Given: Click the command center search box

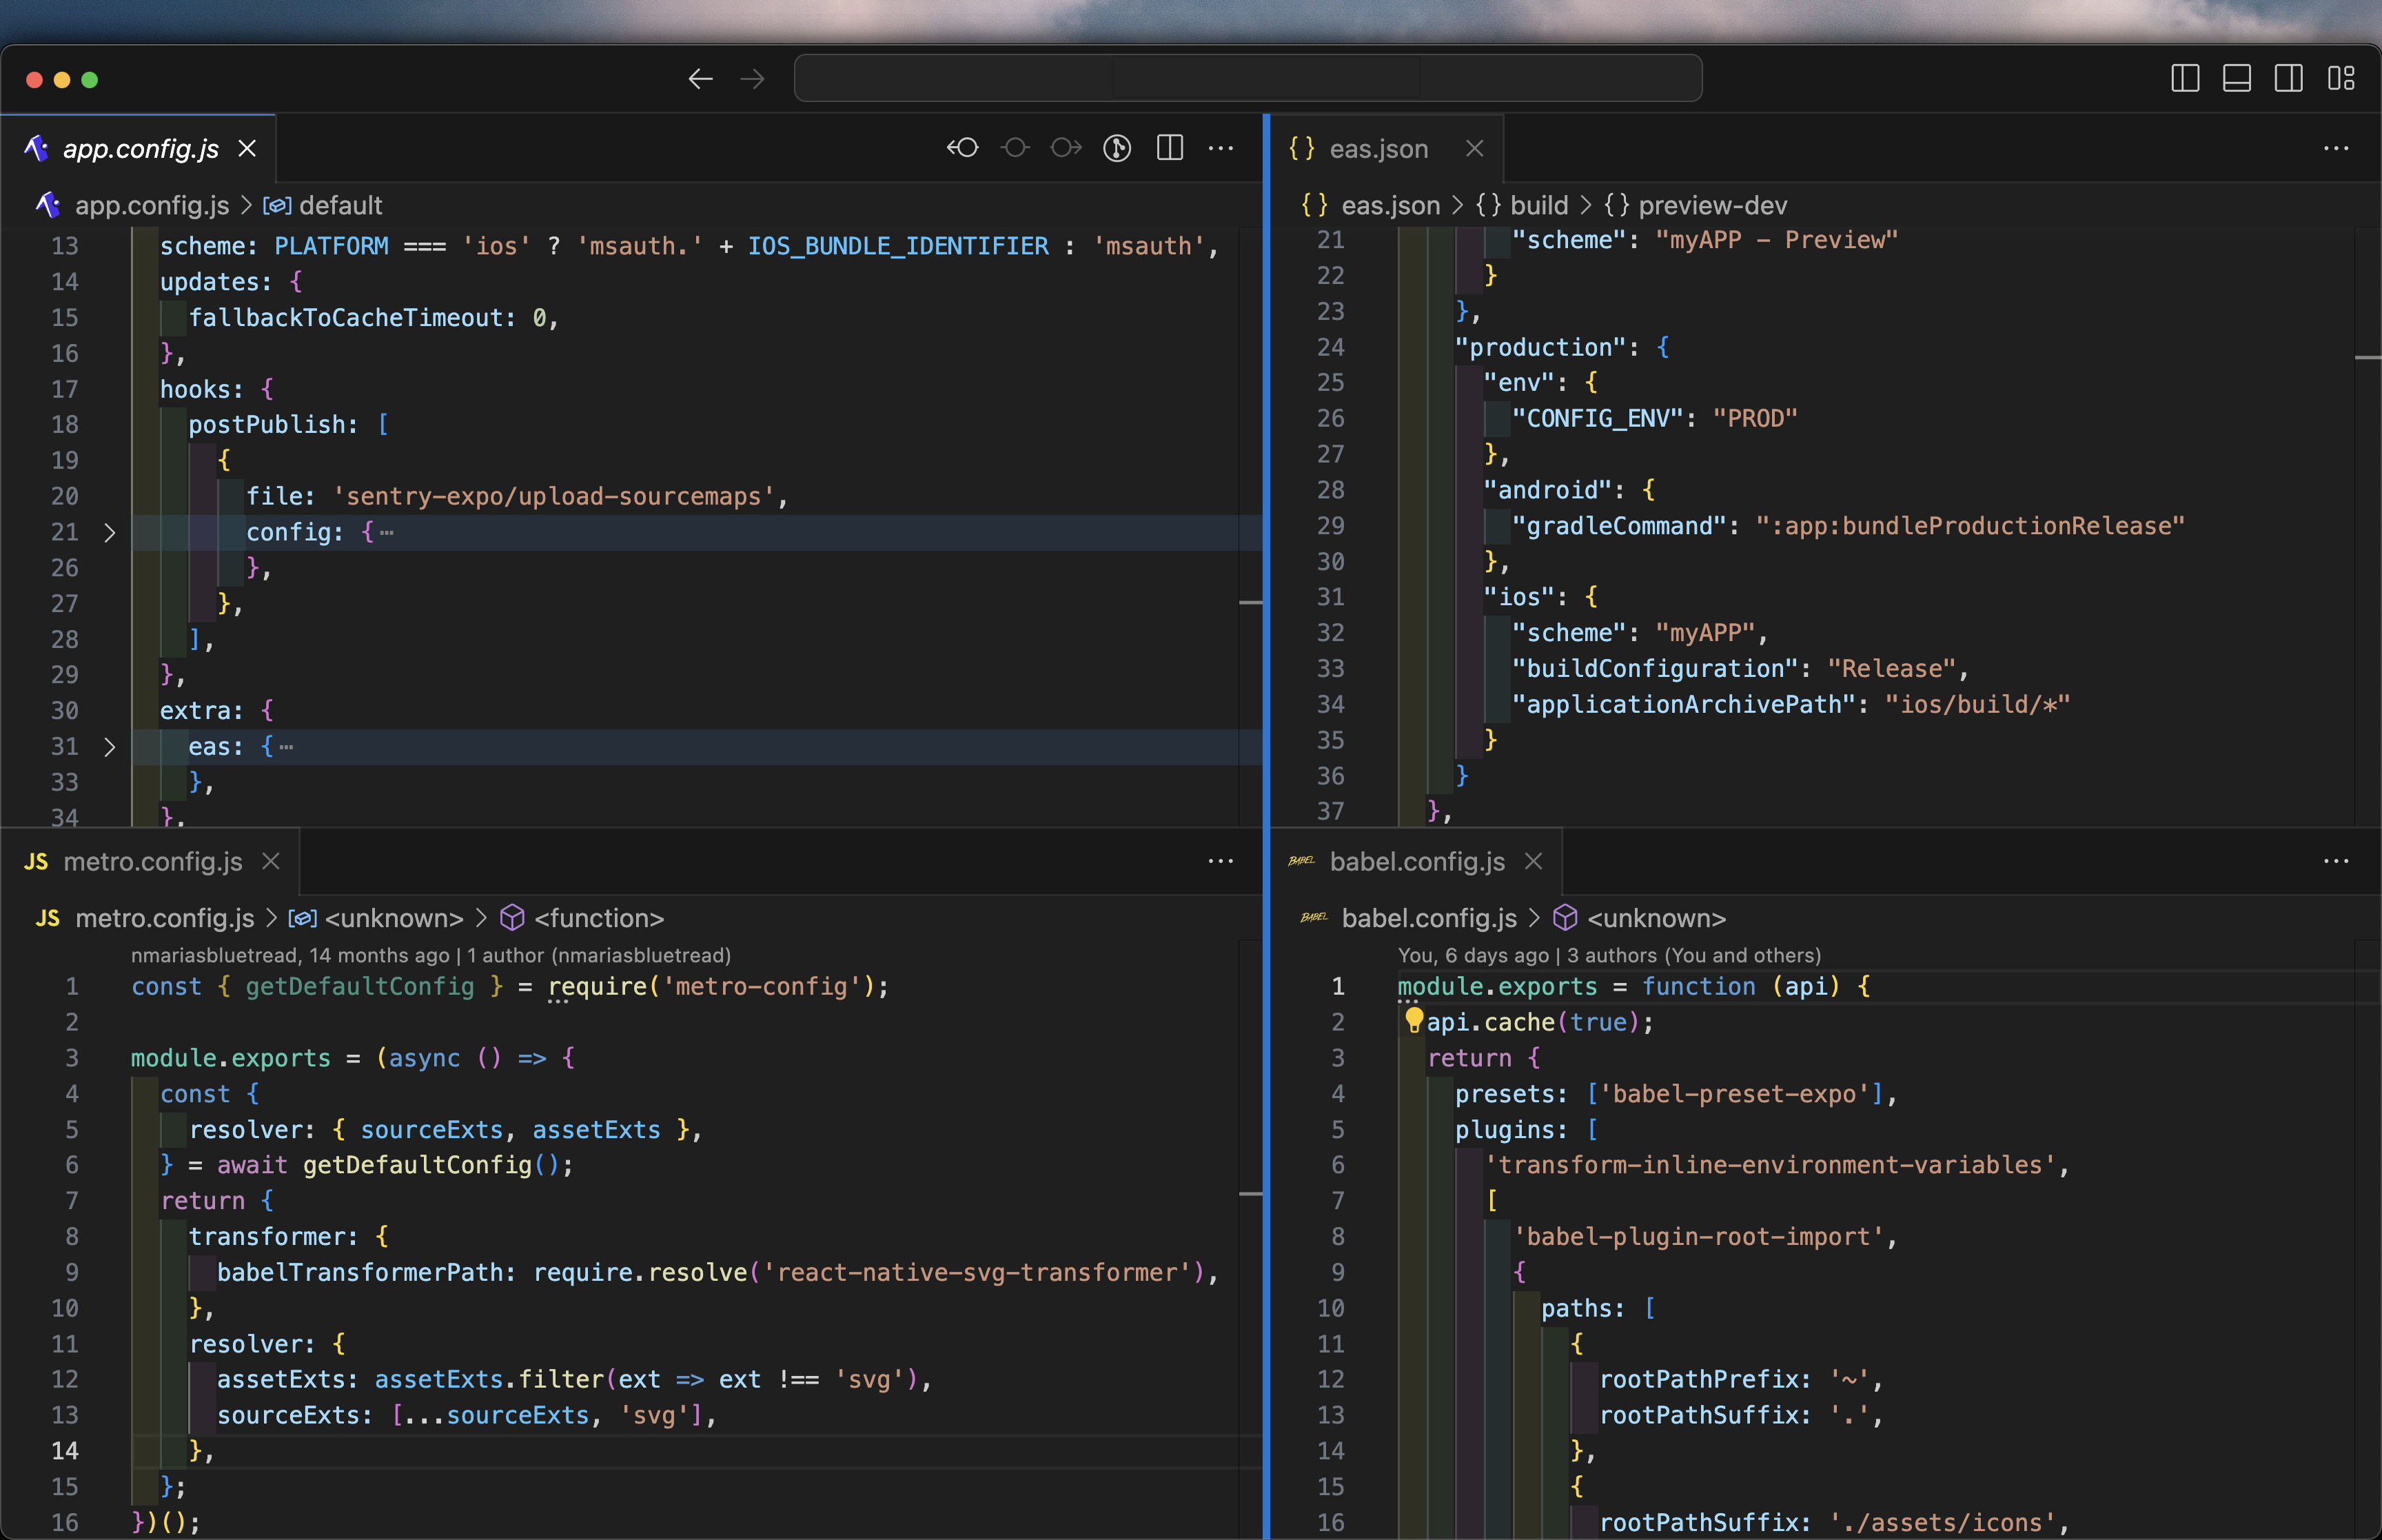Looking at the screenshot, I should [1248, 78].
